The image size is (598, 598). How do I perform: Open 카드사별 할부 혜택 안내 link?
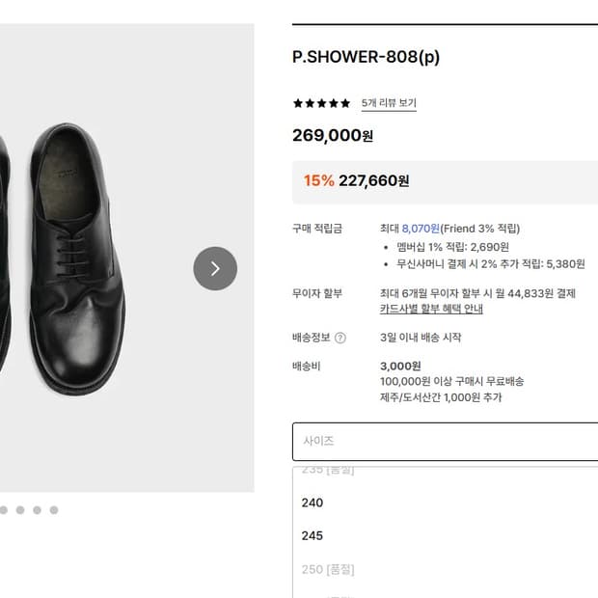point(431,310)
